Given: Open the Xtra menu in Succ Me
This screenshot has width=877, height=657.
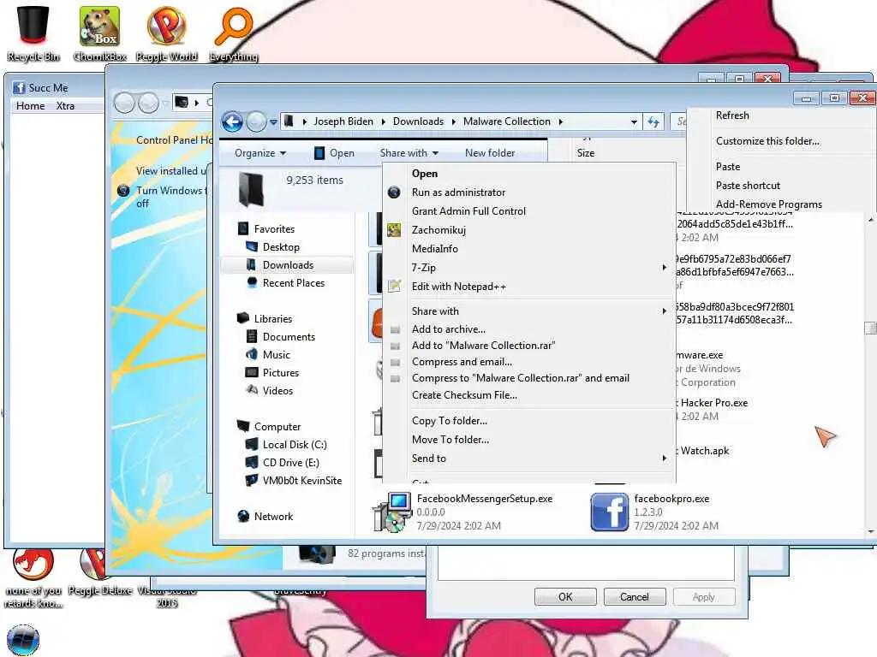Looking at the screenshot, I should (65, 106).
